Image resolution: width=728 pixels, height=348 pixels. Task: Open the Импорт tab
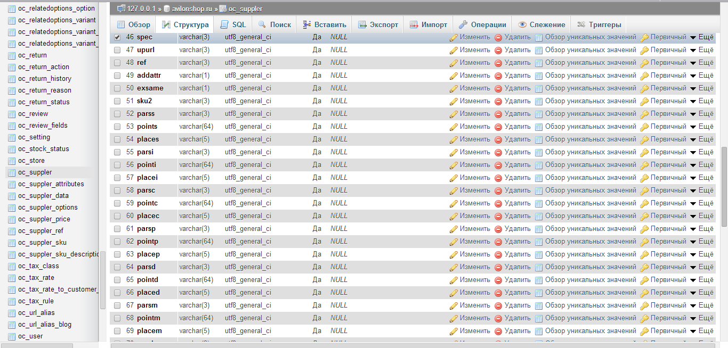tap(428, 24)
